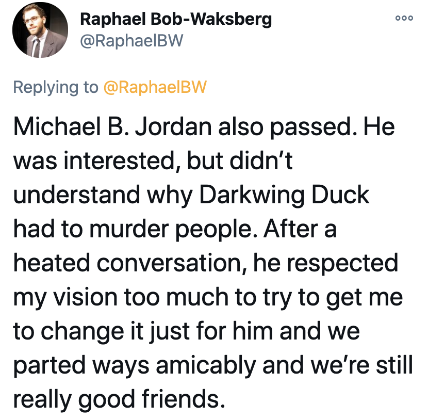This screenshot has width=428, height=420.
Task: Click the word "understand" in tweet body
Action: [x=77, y=195]
